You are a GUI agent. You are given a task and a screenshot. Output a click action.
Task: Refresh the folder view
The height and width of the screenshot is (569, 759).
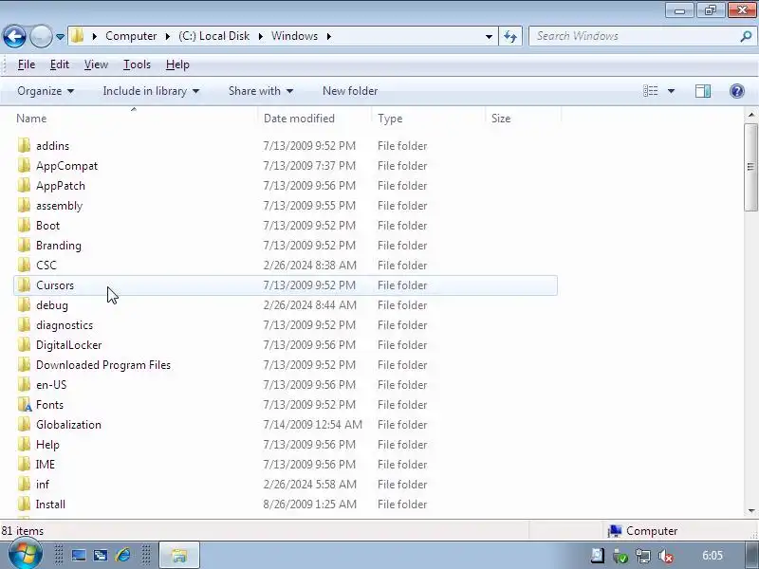(x=510, y=36)
